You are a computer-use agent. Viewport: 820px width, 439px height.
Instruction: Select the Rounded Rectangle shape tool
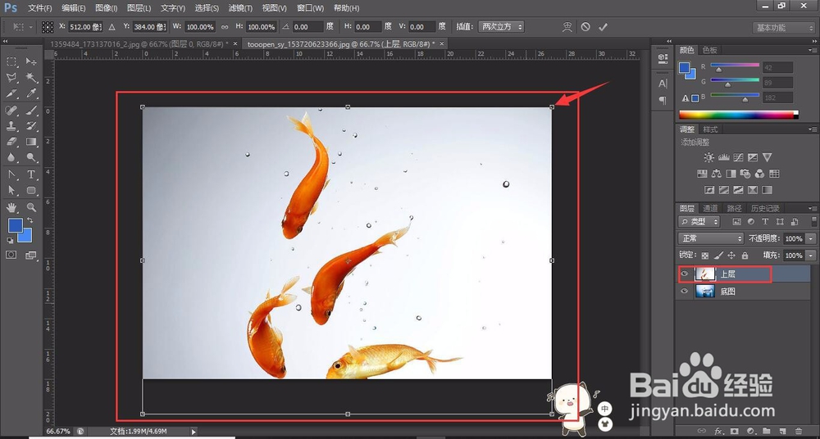click(x=31, y=190)
